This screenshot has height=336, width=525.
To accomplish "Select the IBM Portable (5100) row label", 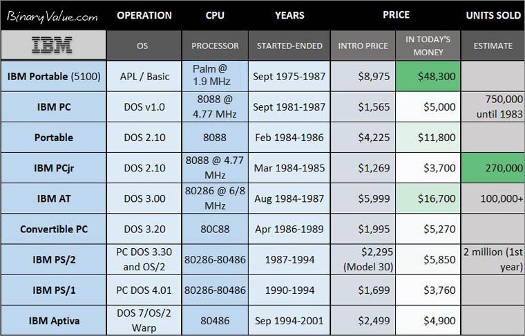I will point(53,76).
